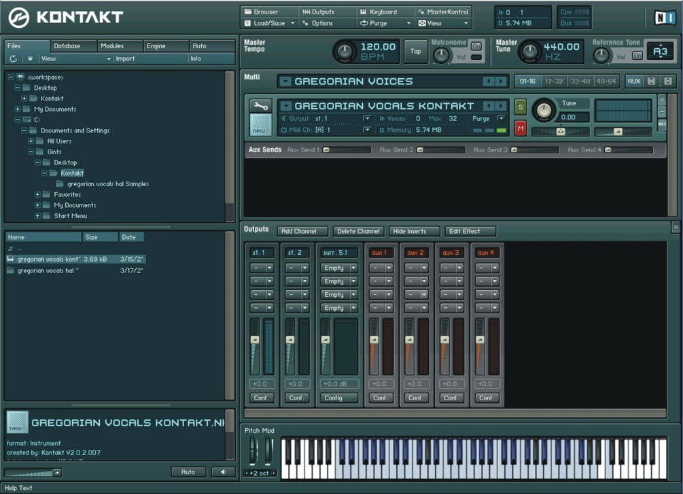Switch rack page to 33-48

point(580,81)
